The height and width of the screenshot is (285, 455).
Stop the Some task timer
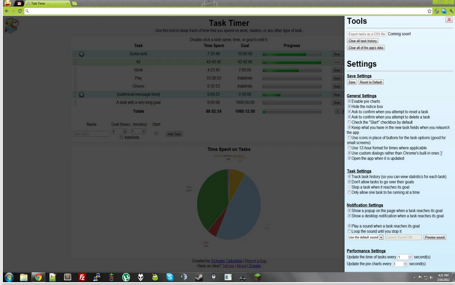pos(337,54)
